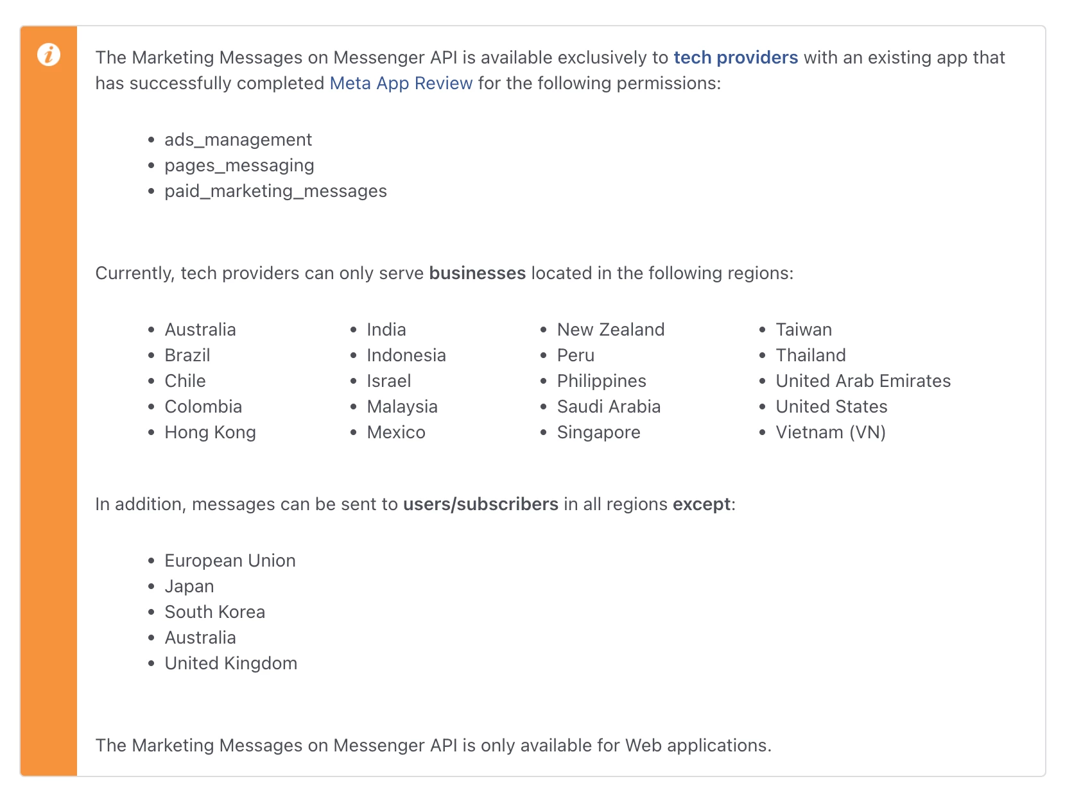Click the orange info icon

pyautogui.click(x=49, y=55)
